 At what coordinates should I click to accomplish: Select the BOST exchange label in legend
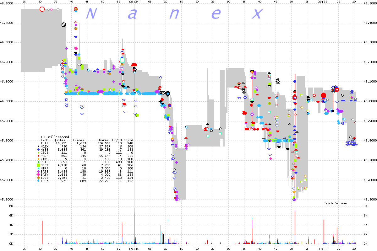pos(45,165)
